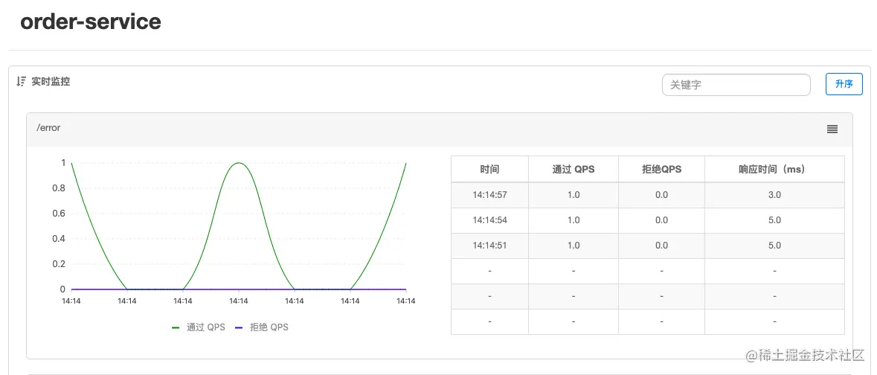Click response time 5.0 in 14:14:51 row
Viewport: 877px width, 375px height.
[x=774, y=245]
